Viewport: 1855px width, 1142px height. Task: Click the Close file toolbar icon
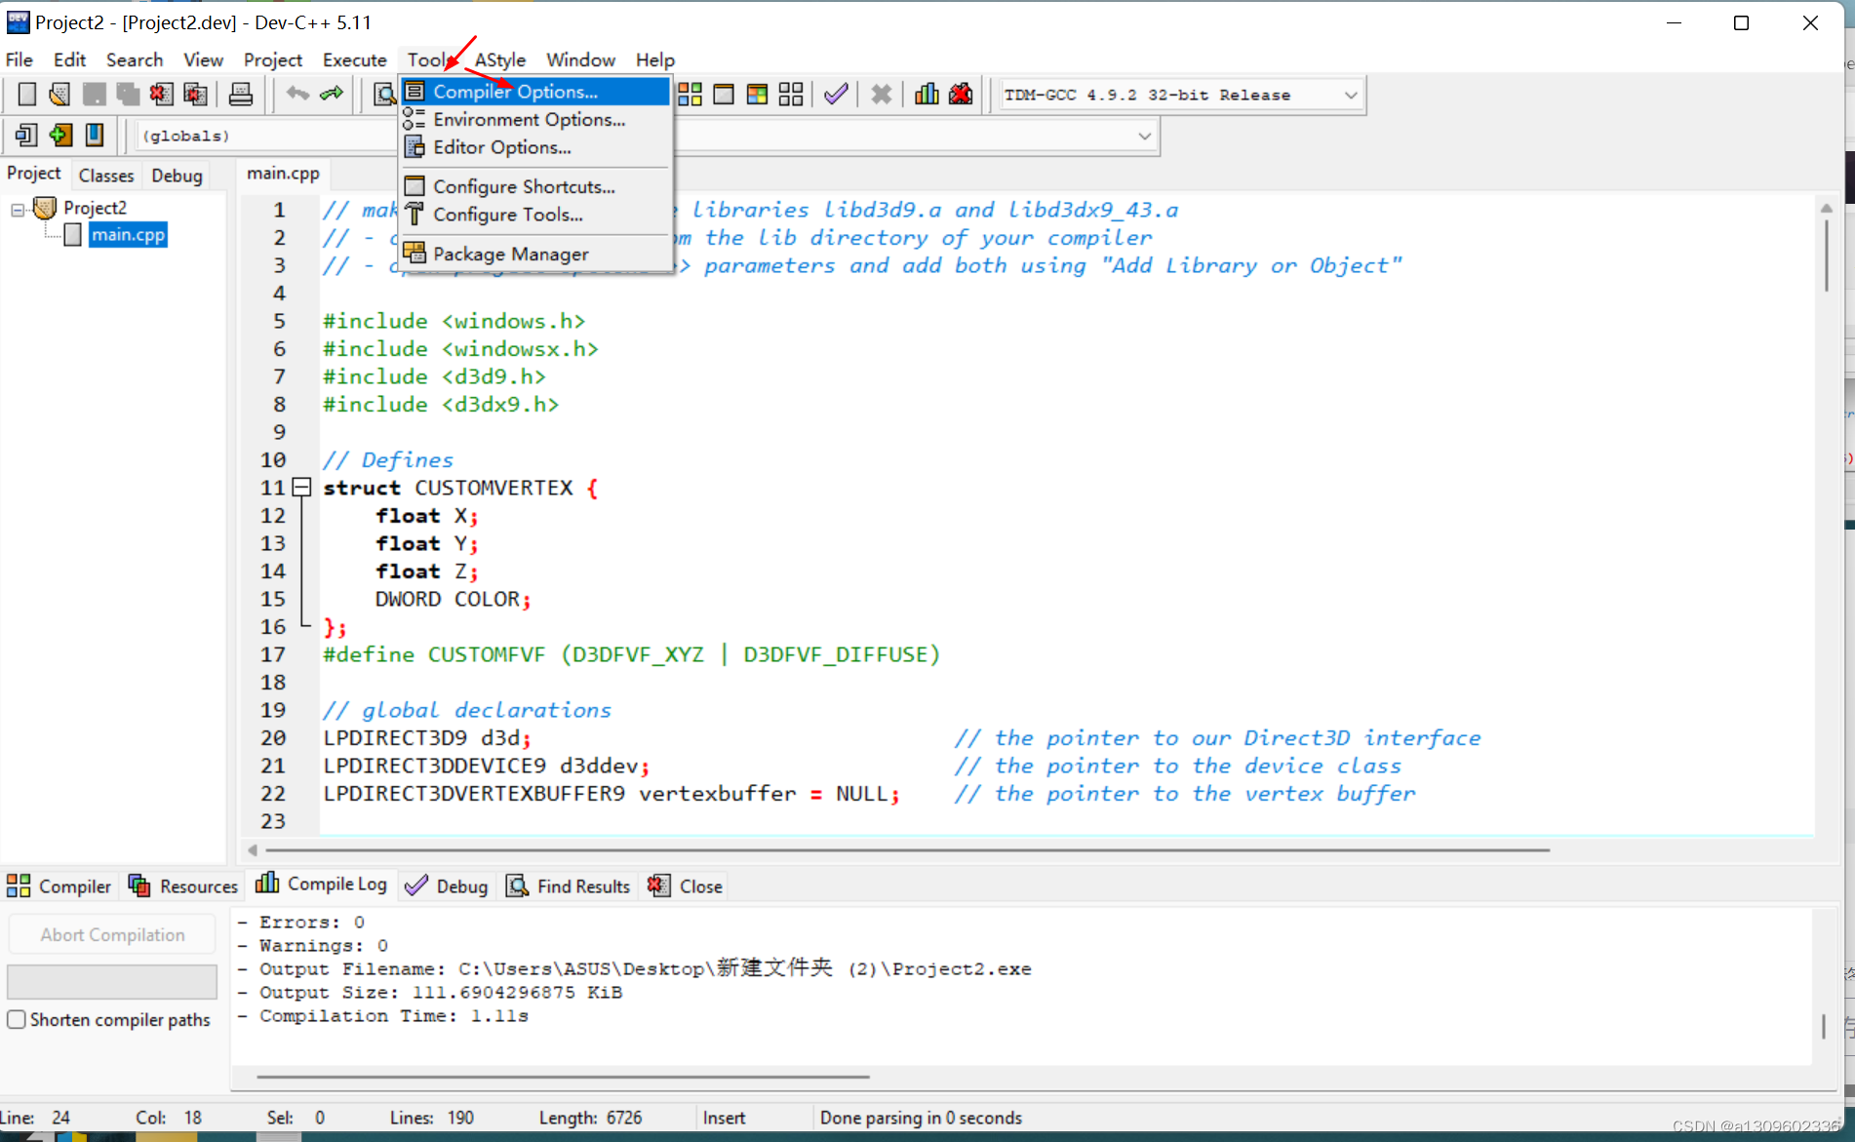tap(161, 95)
